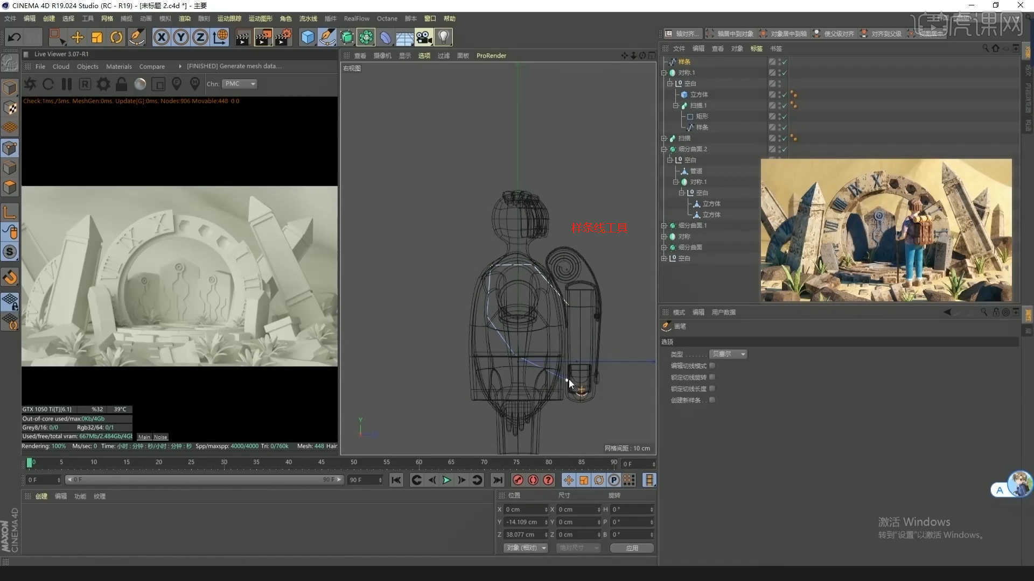Expand the 细分曲面.1 tree item
Viewport: 1034px width, 581px height.
[x=664, y=225]
